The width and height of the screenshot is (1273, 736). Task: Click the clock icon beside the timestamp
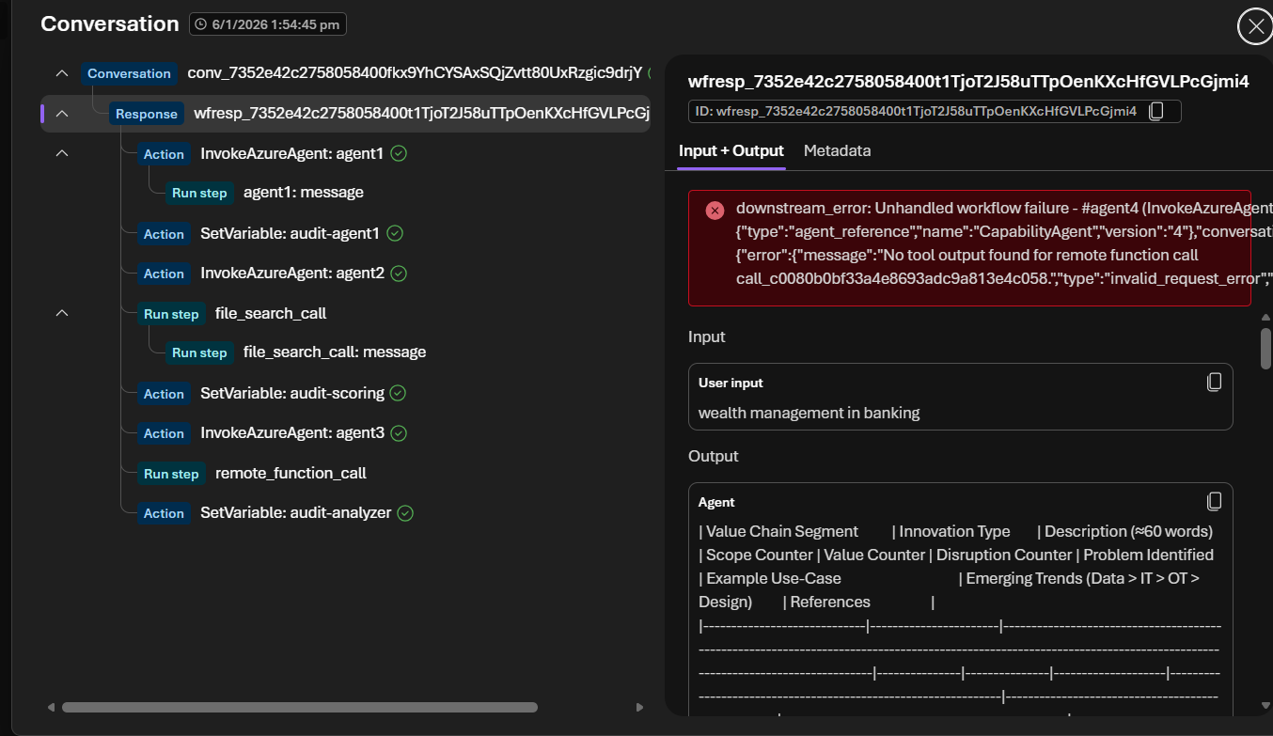pos(200,25)
